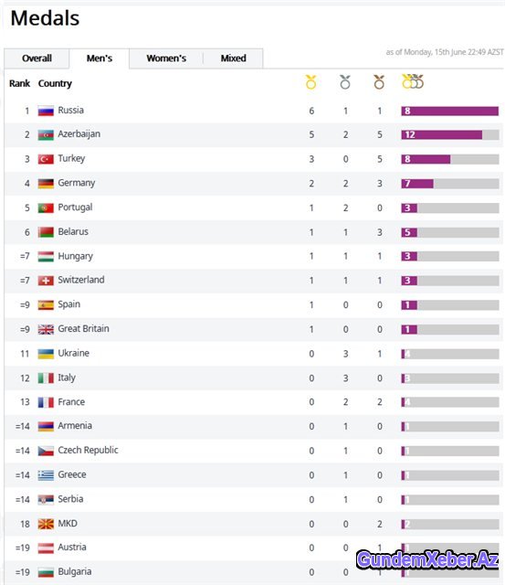505x585 pixels.
Task: Switch to the Mixed tab
Action: tap(233, 58)
